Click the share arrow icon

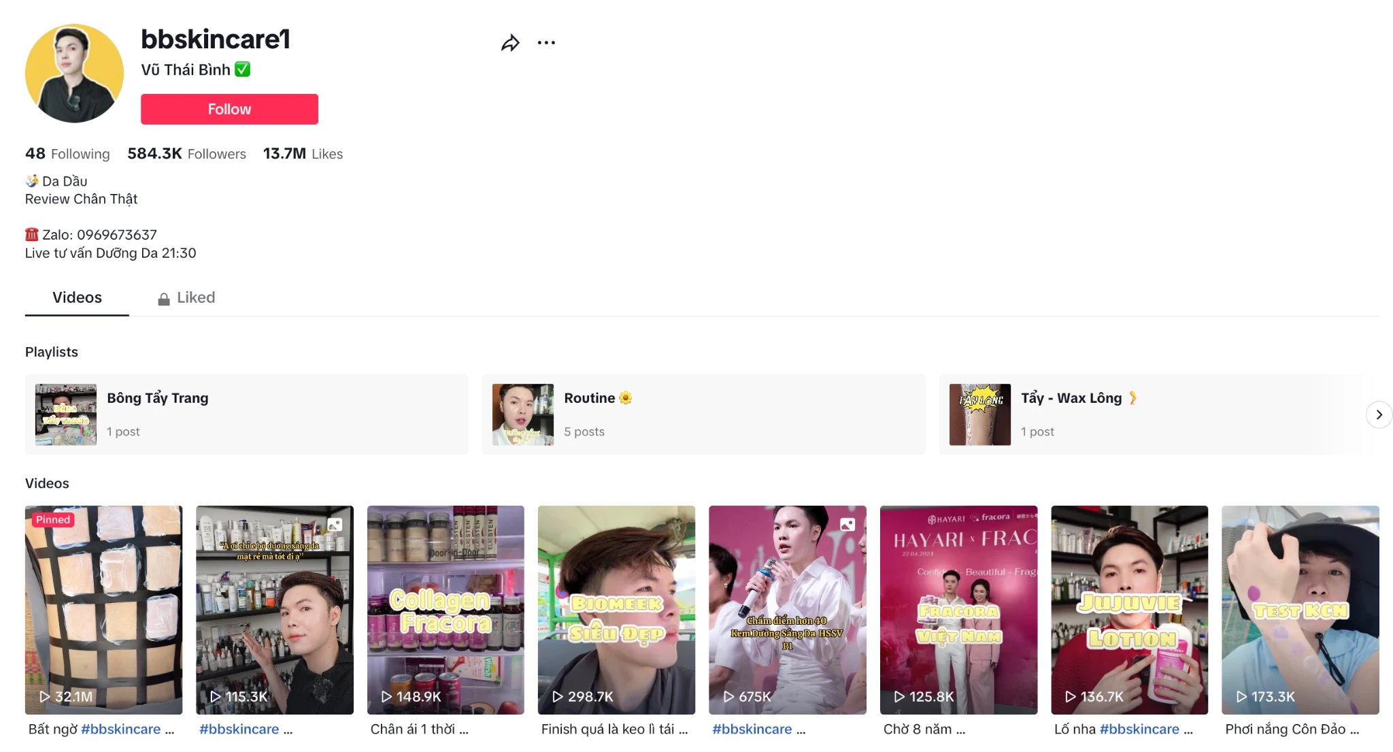[510, 43]
